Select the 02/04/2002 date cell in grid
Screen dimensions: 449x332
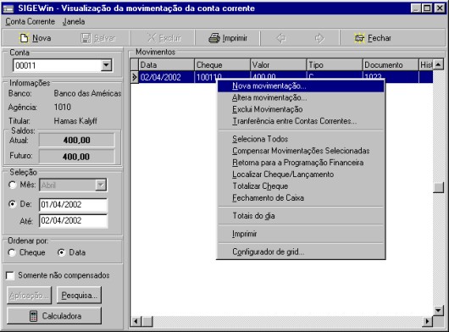[x=166, y=77]
